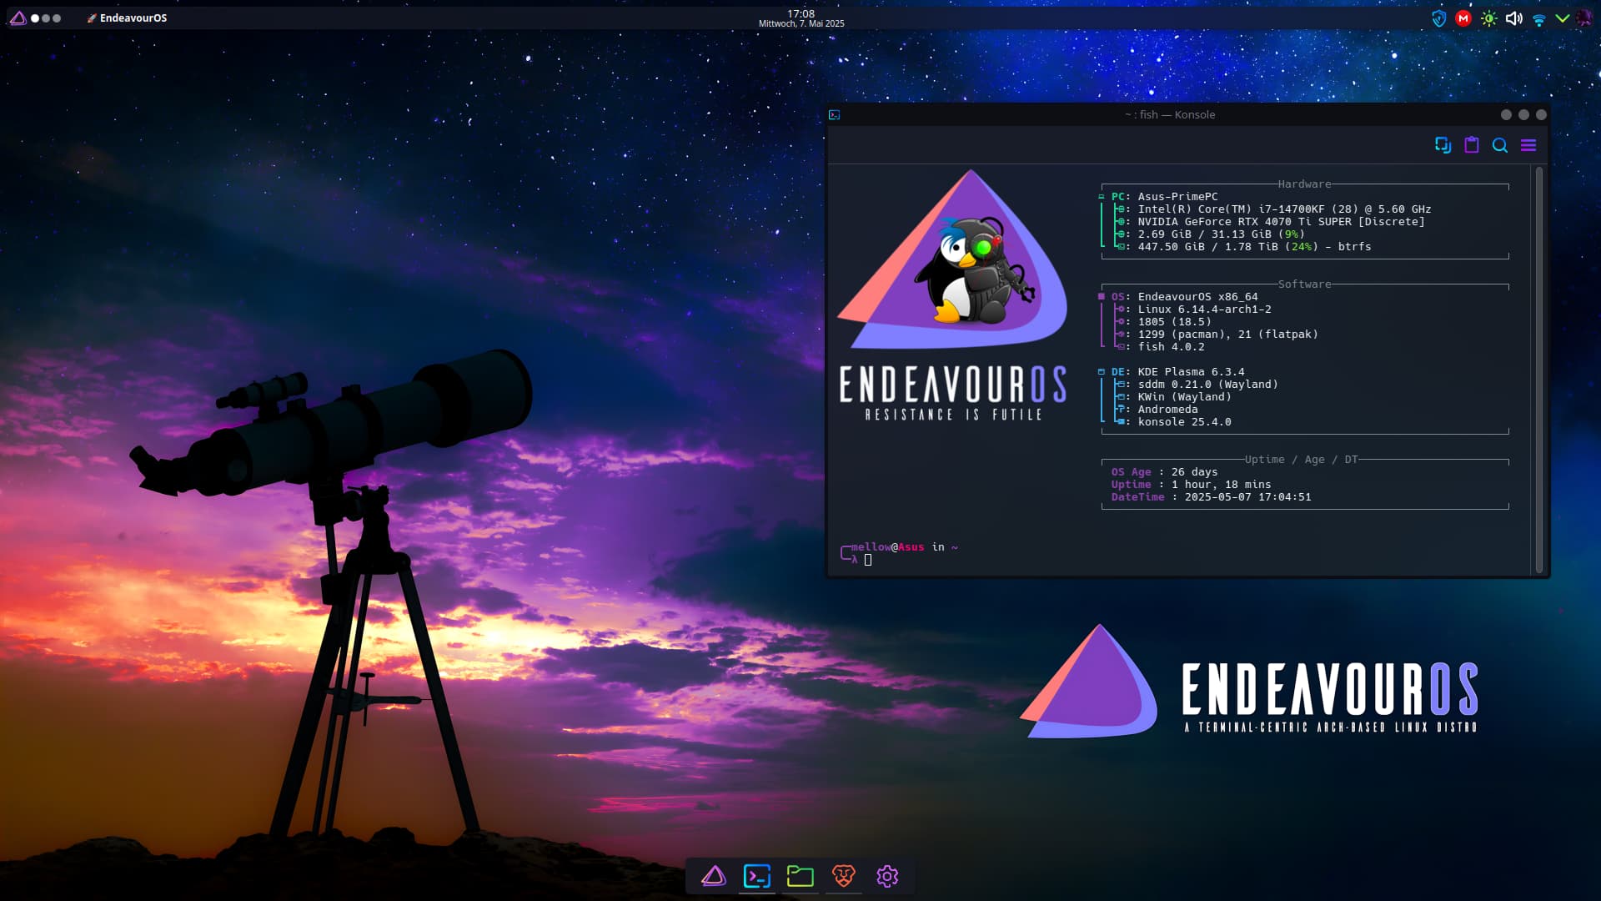The height and width of the screenshot is (901, 1601).
Task: Click the Konsole window title text
Action: point(1170,115)
